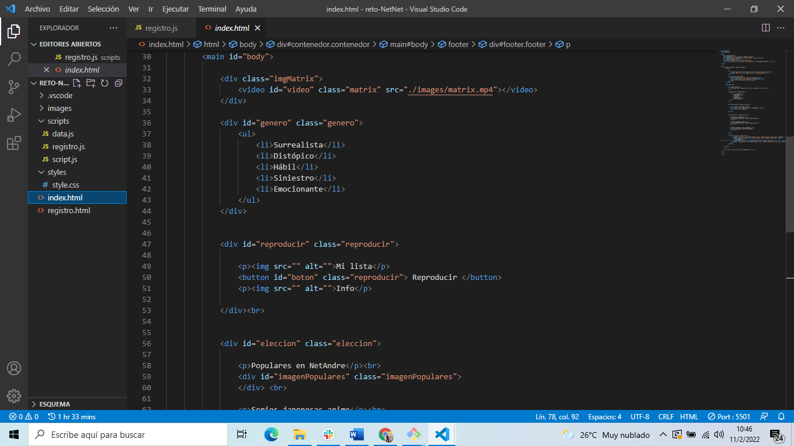The image size is (794, 446).
Task: Open the Editar menu
Action: tap(69, 9)
